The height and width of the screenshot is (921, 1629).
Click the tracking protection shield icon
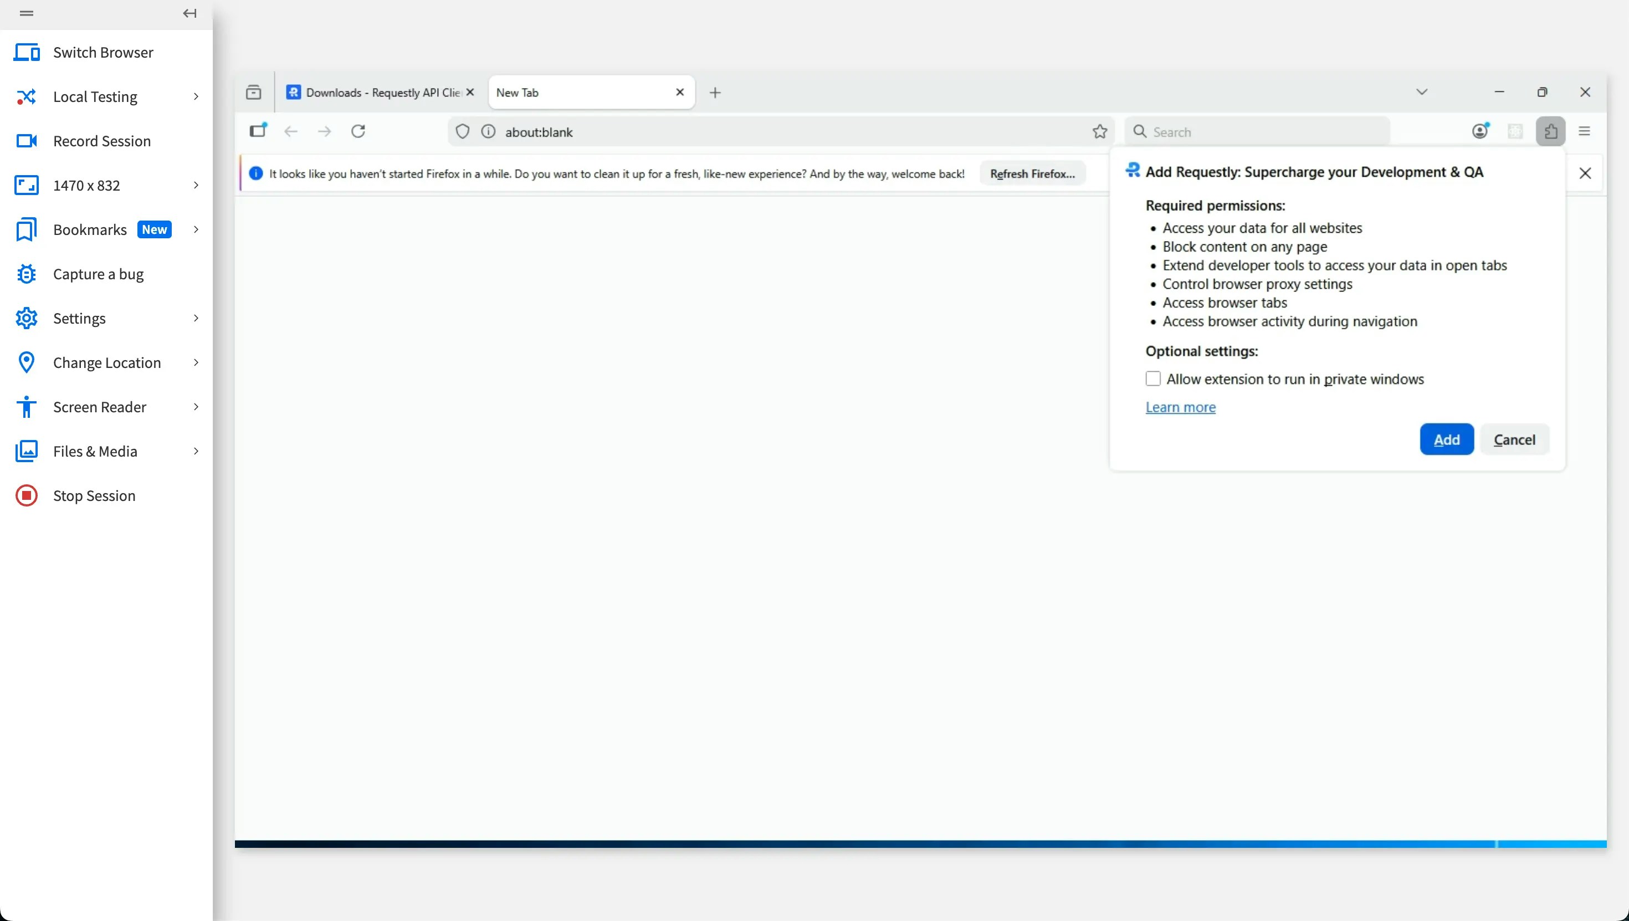(462, 131)
